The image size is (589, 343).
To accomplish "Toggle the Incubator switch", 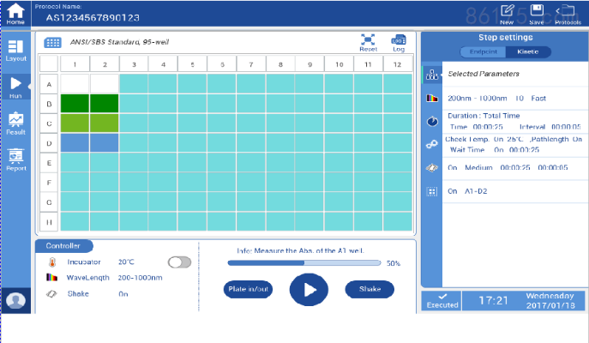I will pyautogui.click(x=179, y=262).
